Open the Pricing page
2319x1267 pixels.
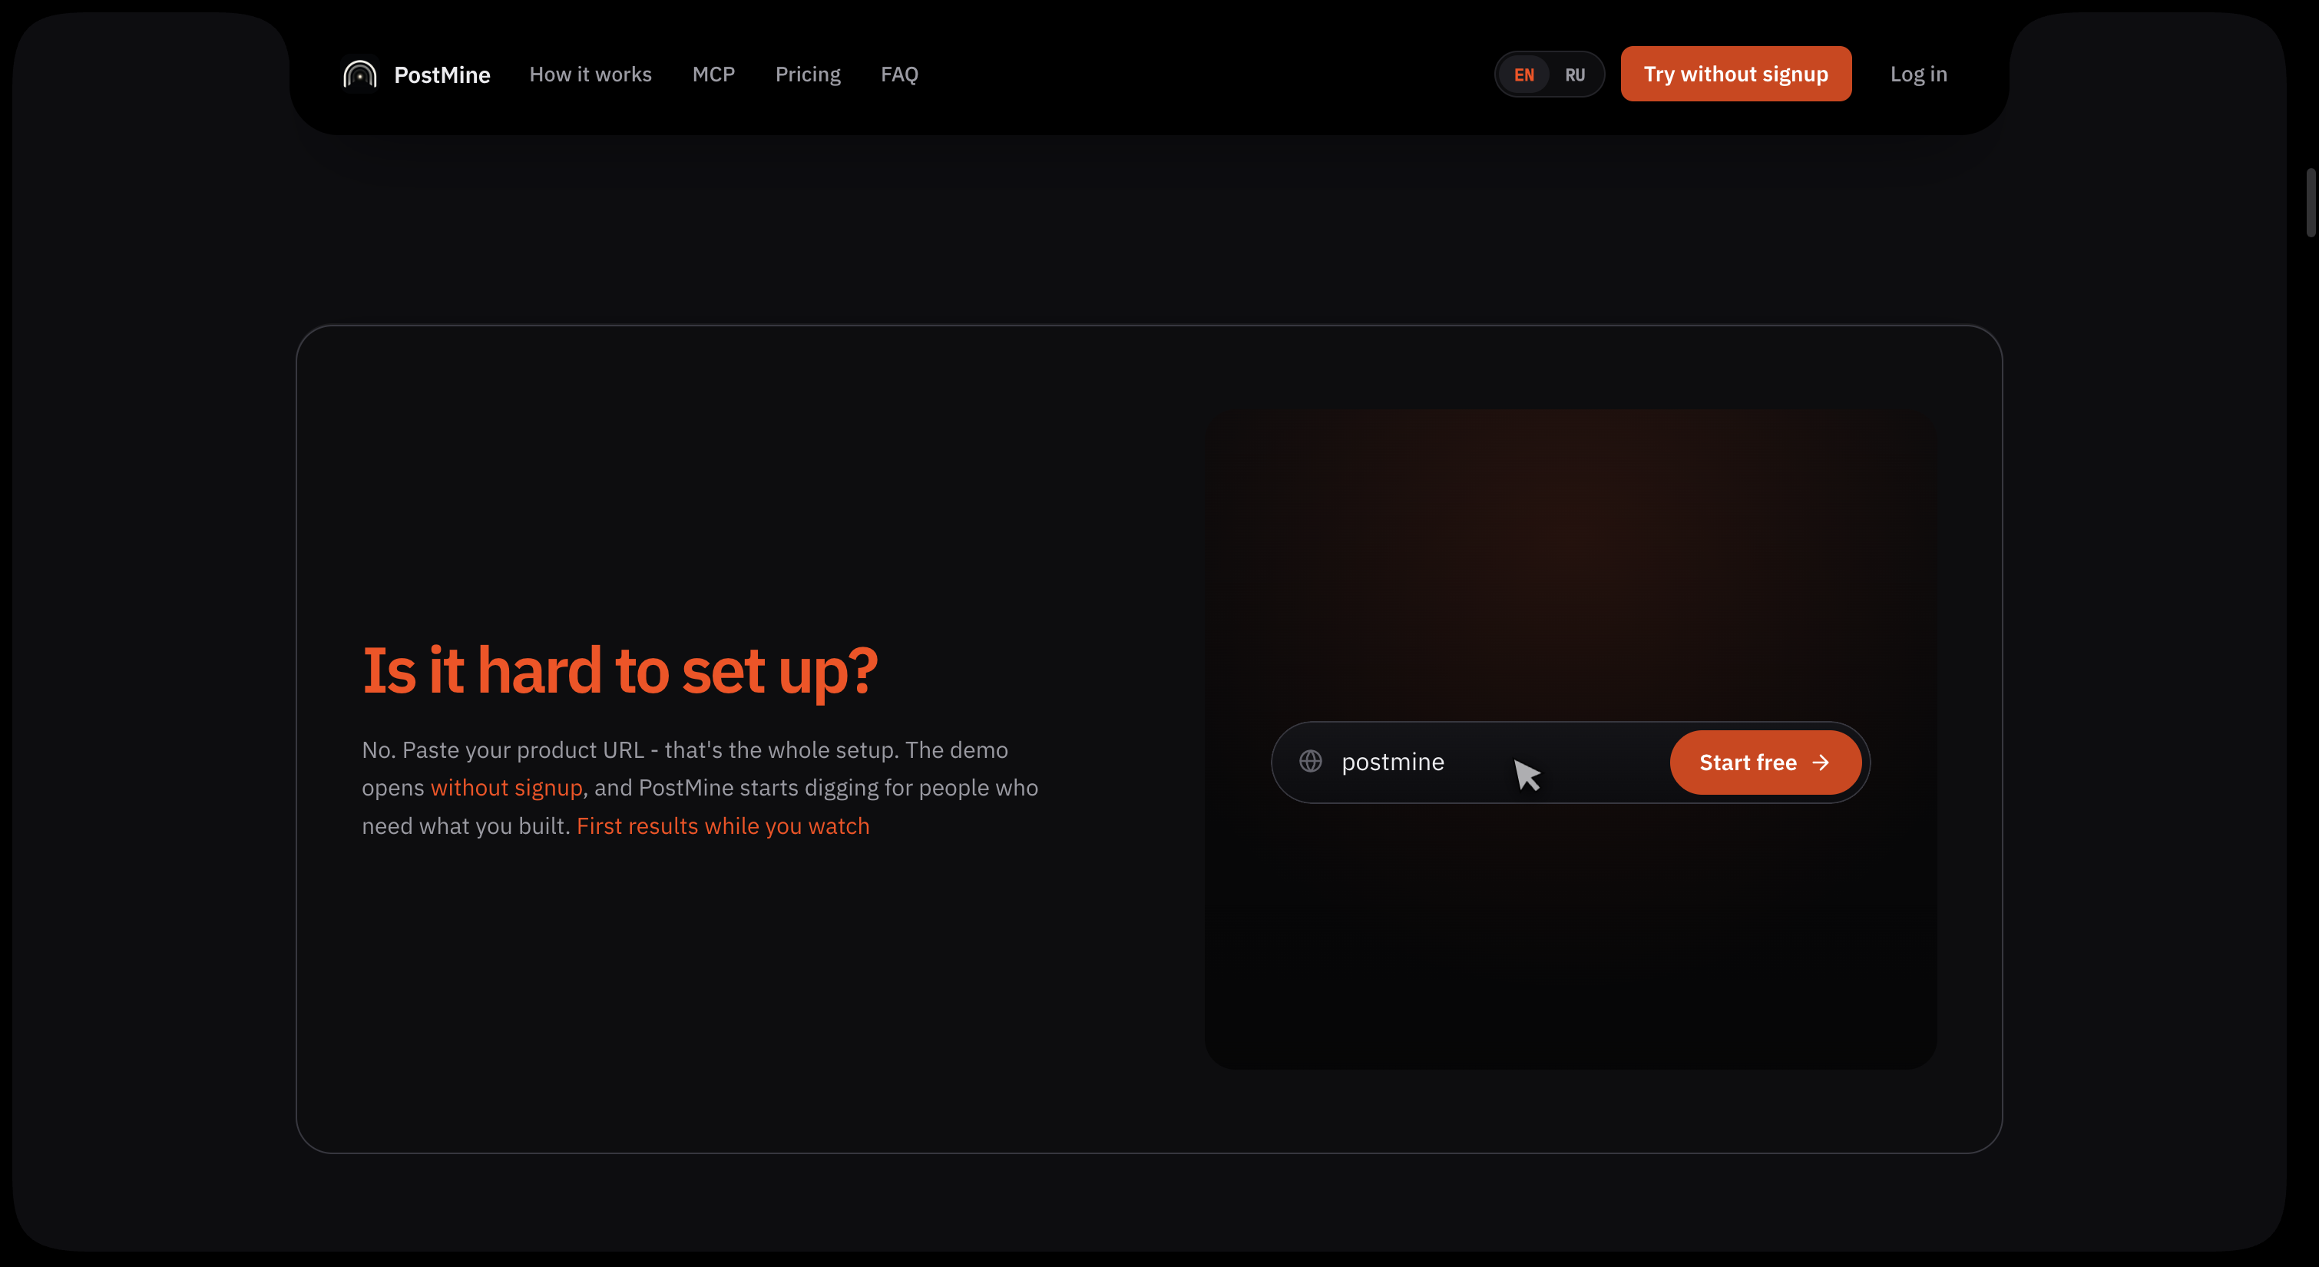coord(808,74)
